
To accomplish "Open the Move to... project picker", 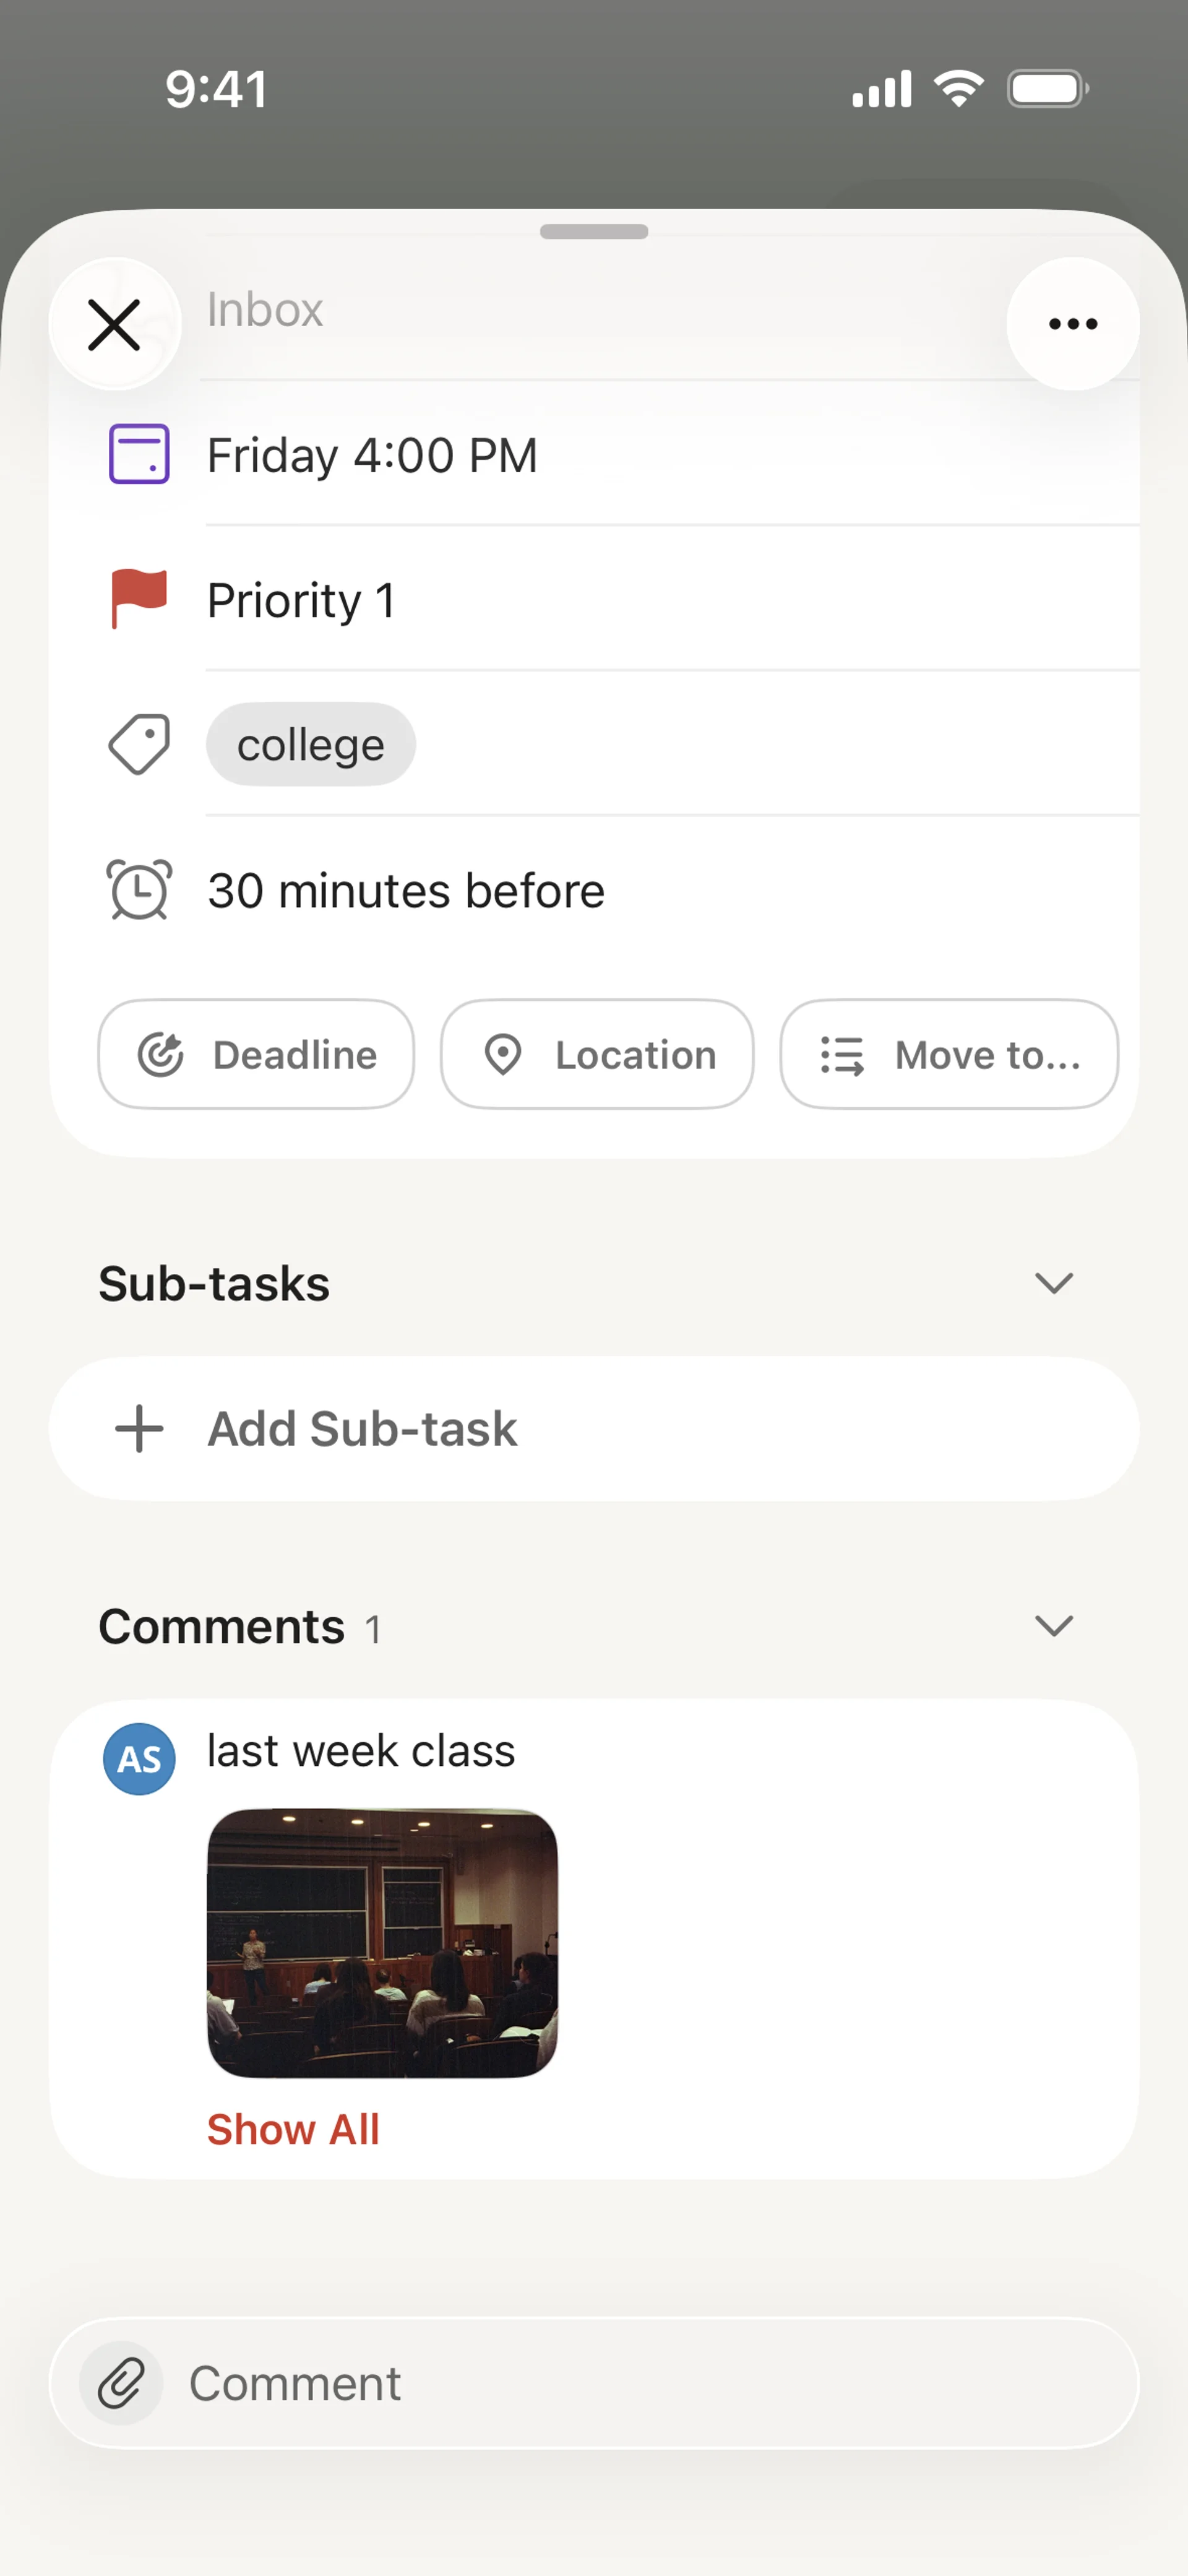I will (x=948, y=1054).
